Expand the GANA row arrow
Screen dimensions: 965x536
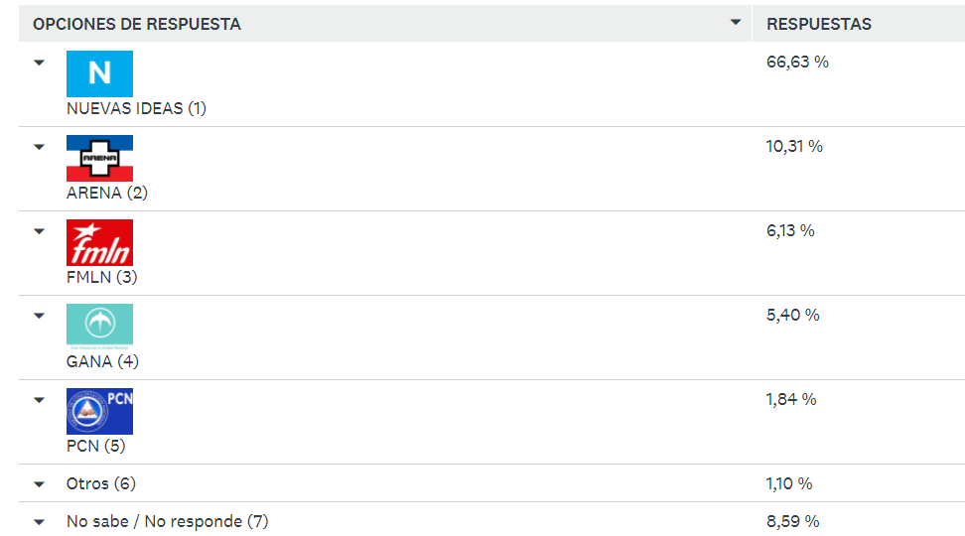pyautogui.click(x=40, y=316)
